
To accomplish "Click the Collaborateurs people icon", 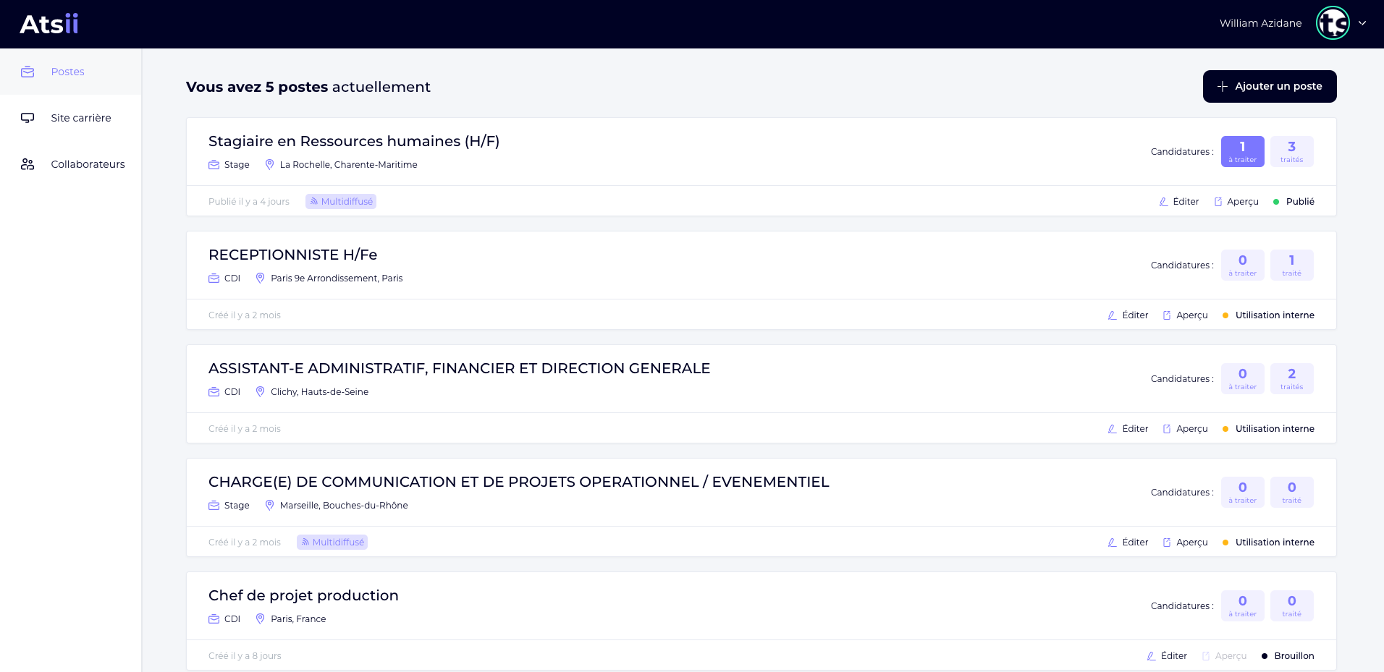I will click(x=28, y=164).
